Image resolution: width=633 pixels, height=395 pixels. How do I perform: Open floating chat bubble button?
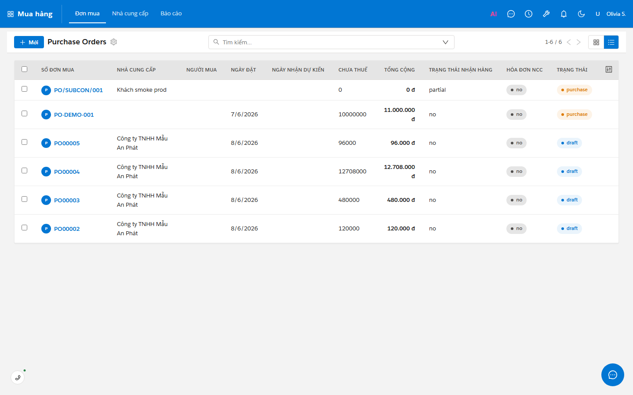(613, 375)
